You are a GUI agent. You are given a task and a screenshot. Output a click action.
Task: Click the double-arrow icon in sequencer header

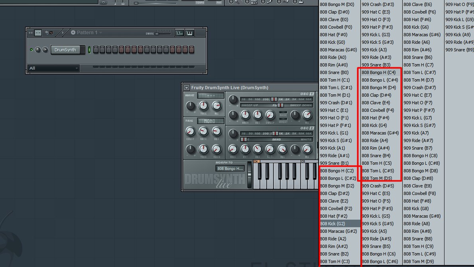click(x=31, y=33)
